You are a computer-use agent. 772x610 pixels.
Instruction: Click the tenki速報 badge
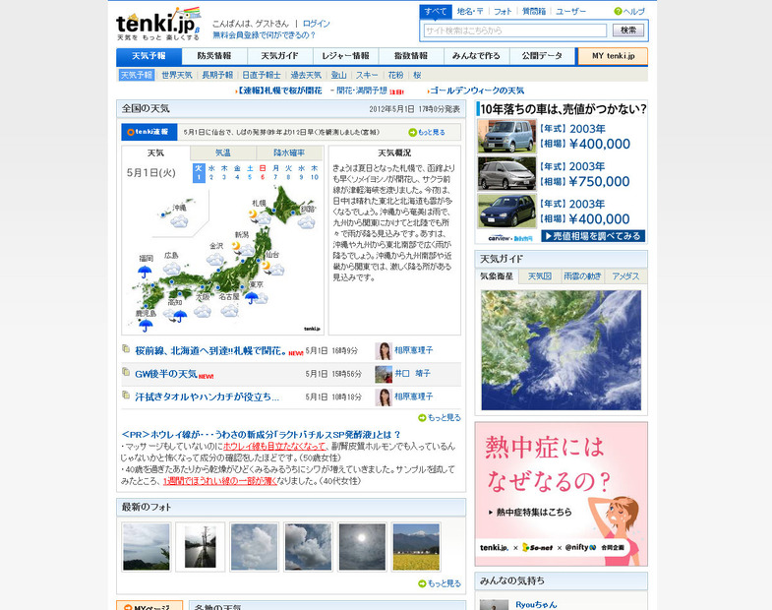pos(149,132)
